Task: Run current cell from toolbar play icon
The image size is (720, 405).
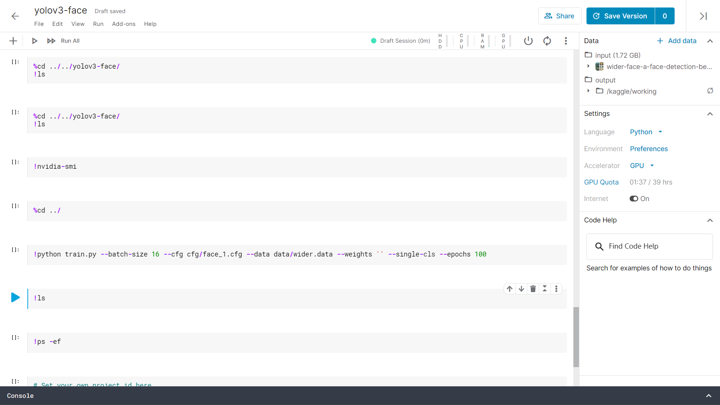Action: pyautogui.click(x=34, y=41)
